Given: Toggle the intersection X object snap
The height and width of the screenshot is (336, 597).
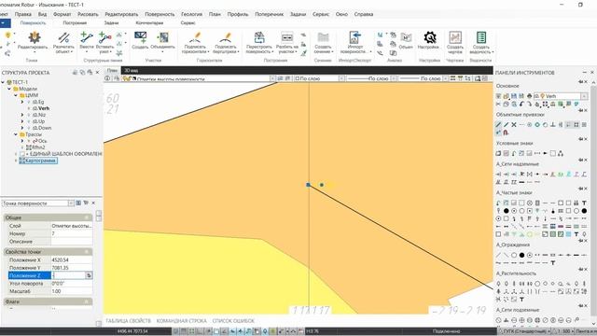Looking at the screenshot, I should 514,124.
